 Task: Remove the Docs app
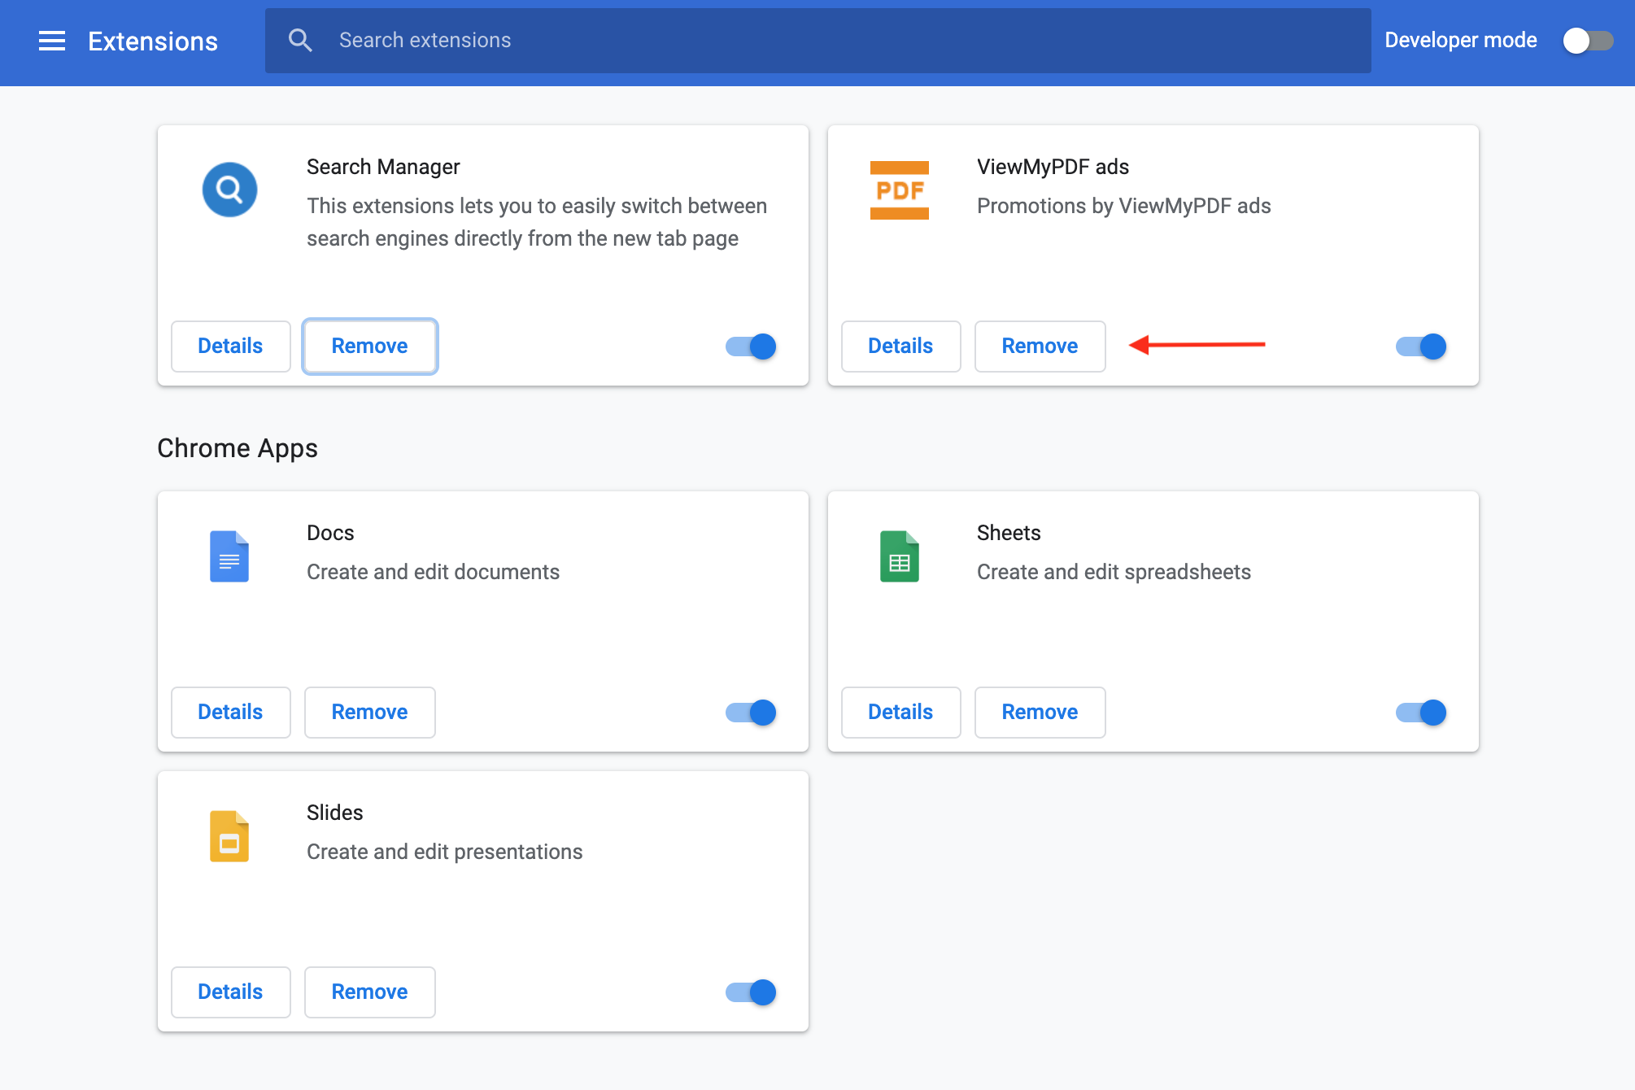[x=370, y=713]
